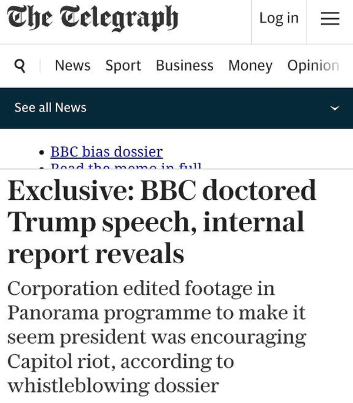Click the bullet beside BBC bias dossier

click(x=41, y=153)
